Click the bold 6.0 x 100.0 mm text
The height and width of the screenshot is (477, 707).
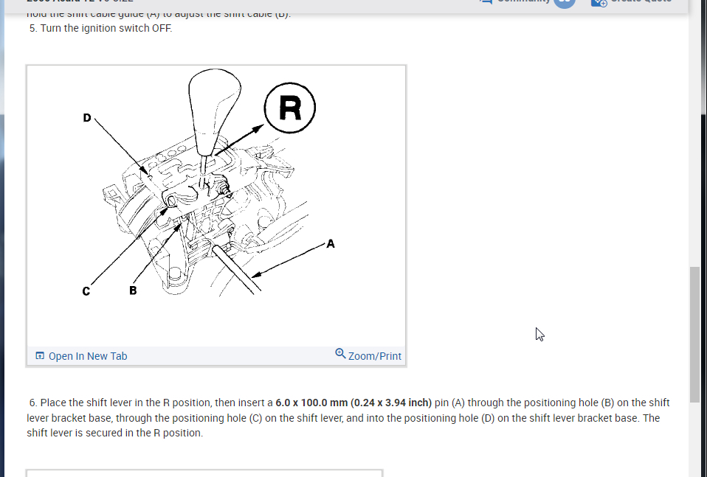353,403
